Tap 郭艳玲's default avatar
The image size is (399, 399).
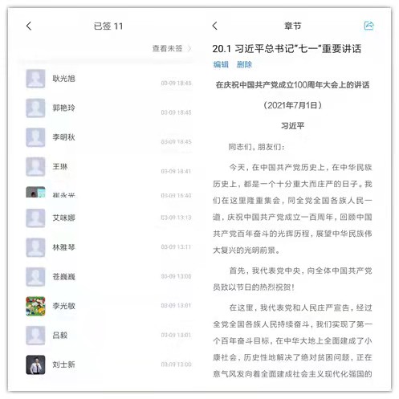click(35, 108)
